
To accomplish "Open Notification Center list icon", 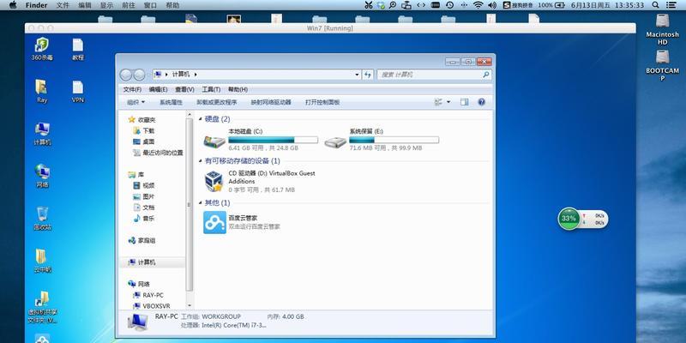I will 671,5.
